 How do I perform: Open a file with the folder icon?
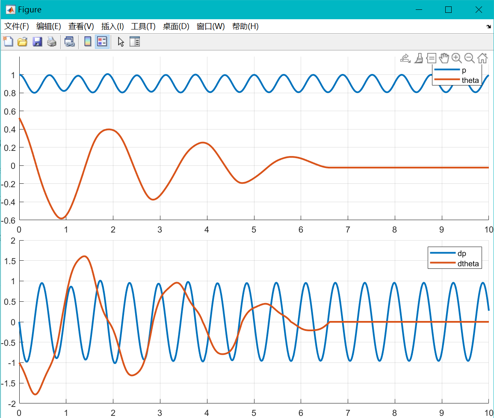pos(22,41)
